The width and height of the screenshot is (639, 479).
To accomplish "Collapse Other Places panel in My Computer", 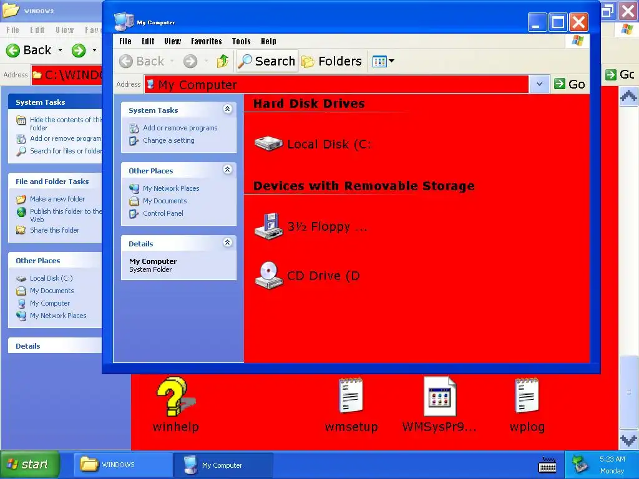I will point(227,169).
